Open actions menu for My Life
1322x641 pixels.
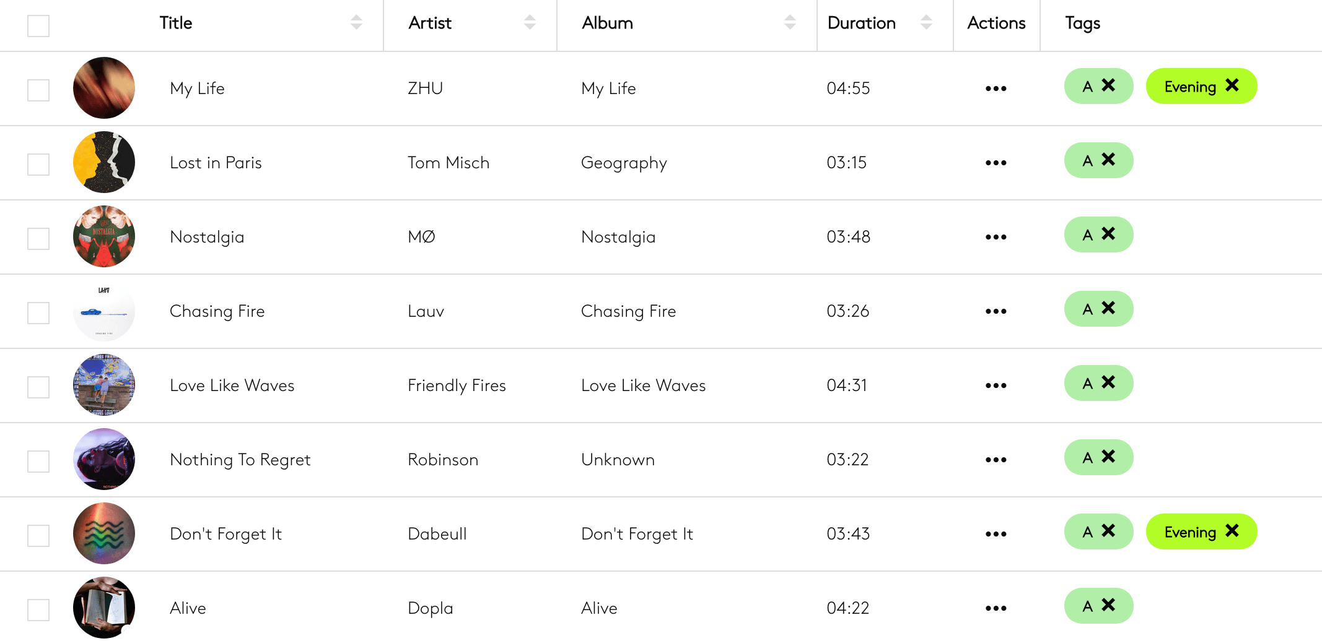[996, 88]
